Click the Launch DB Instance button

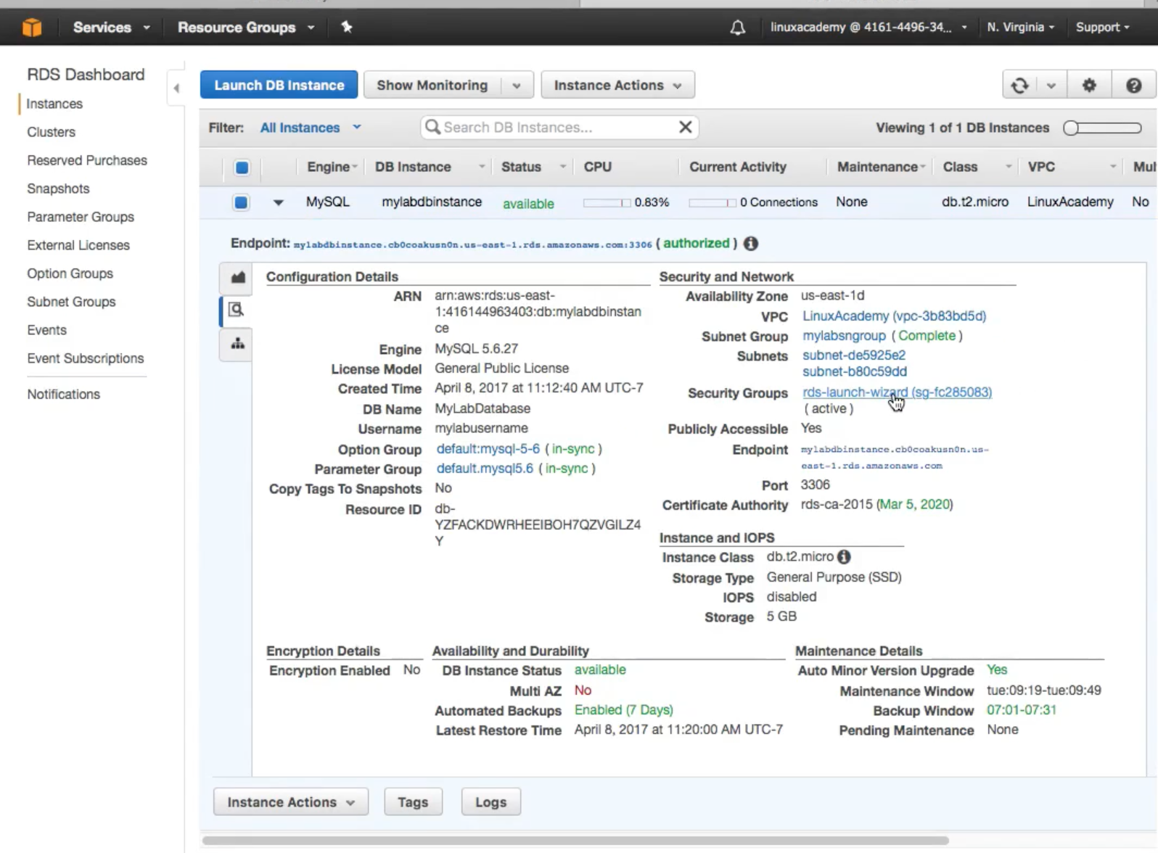click(x=279, y=86)
